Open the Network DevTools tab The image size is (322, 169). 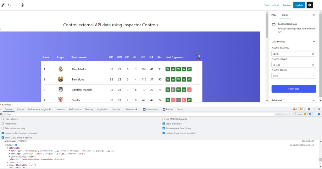pyautogui.click(x=61, y=109)
